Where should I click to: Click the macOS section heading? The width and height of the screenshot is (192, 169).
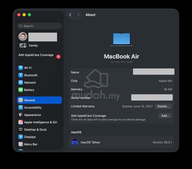pos(76,132)
